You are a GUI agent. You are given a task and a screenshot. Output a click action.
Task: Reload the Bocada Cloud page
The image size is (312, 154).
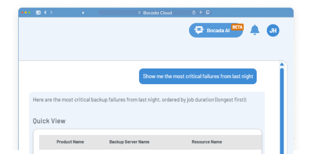coord(139,13)
